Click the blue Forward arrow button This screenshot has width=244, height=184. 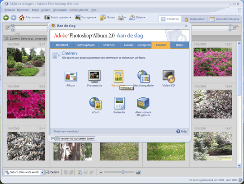point(14,18)
